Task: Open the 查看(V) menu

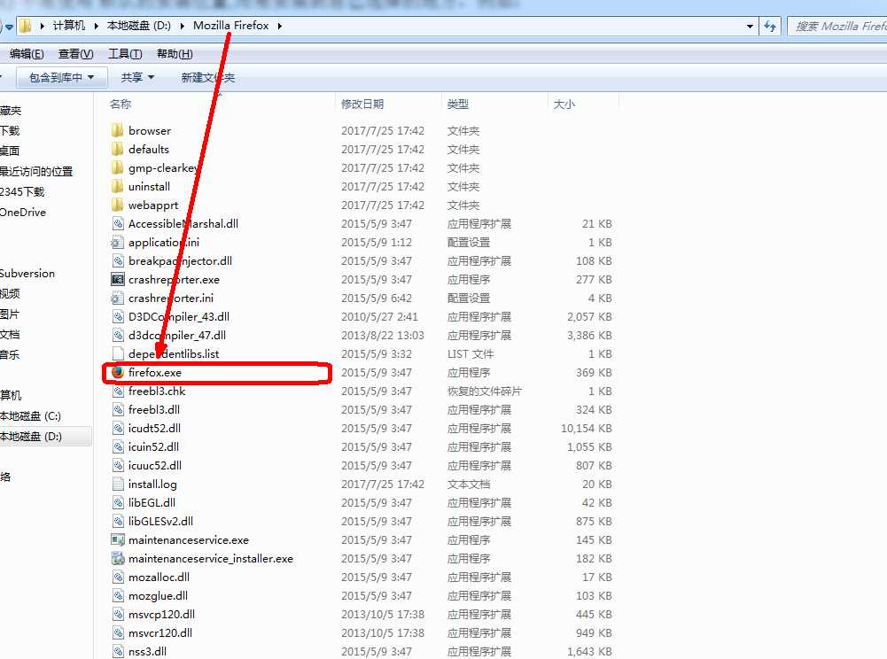Action: click(76, 54)
